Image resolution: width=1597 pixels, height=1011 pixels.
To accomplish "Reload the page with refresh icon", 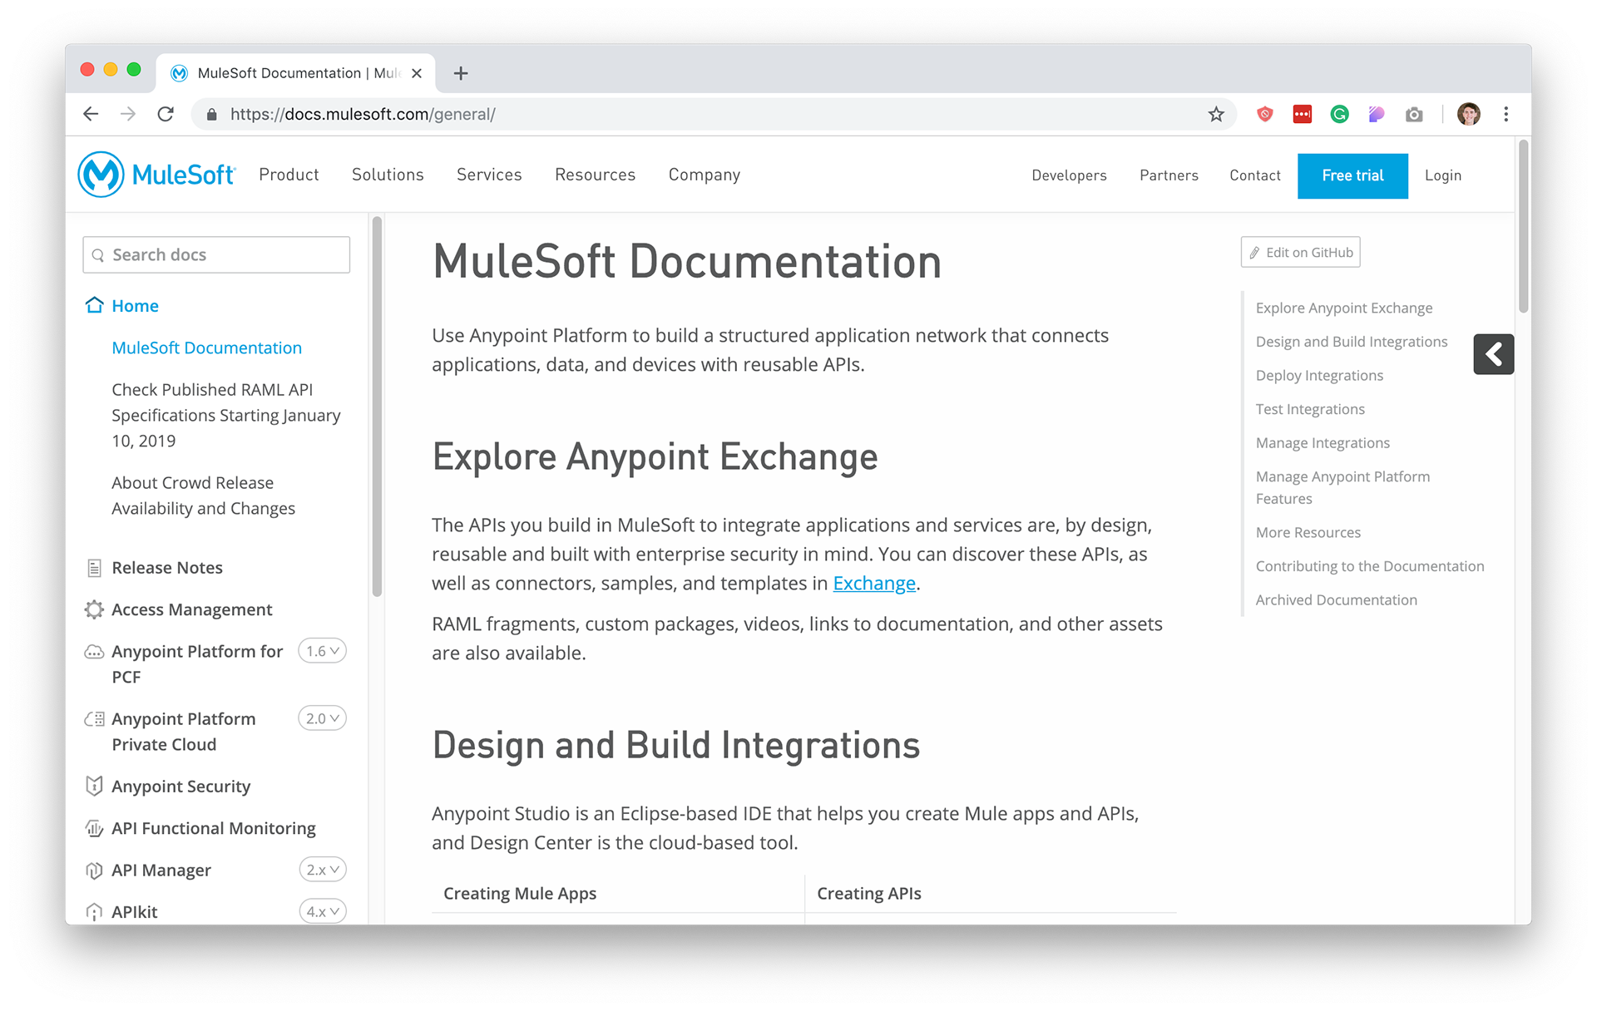I will coord(166,115).
